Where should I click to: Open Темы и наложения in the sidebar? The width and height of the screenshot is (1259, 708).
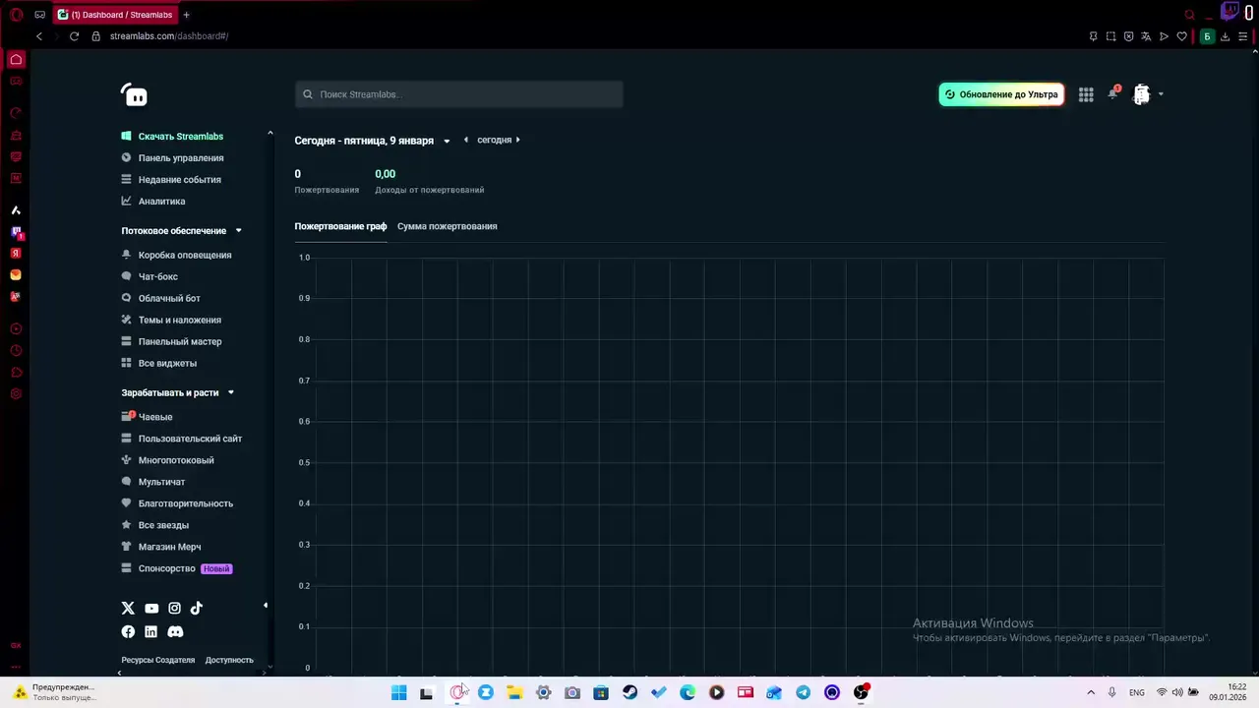click(x=171, y=321)
